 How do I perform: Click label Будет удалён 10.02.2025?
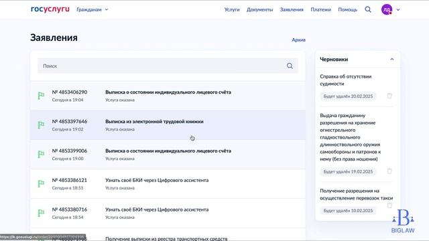point(348,211)
